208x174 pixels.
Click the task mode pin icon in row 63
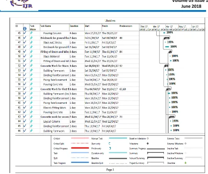(31, 117)
